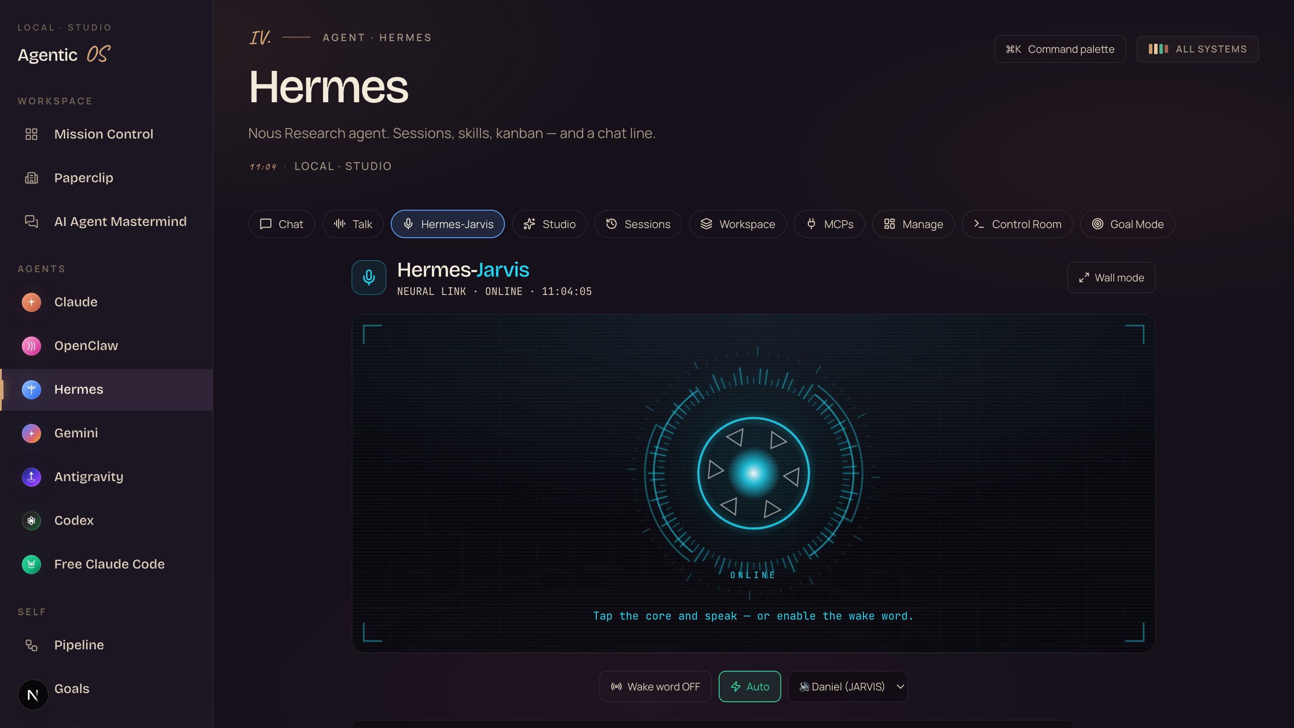Screen dimensions: 1294x728
Task: Click the round N avatar badge
Action: pyautogui.click(x=33, y=694)
